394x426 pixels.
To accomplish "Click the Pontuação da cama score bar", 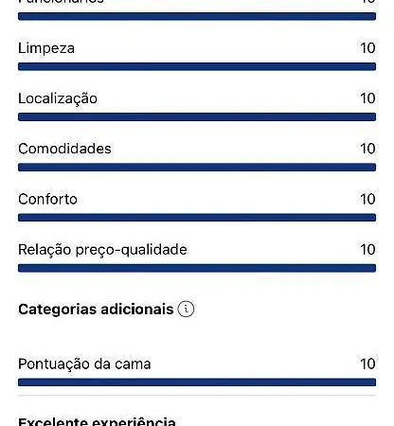I will [197, 382].
